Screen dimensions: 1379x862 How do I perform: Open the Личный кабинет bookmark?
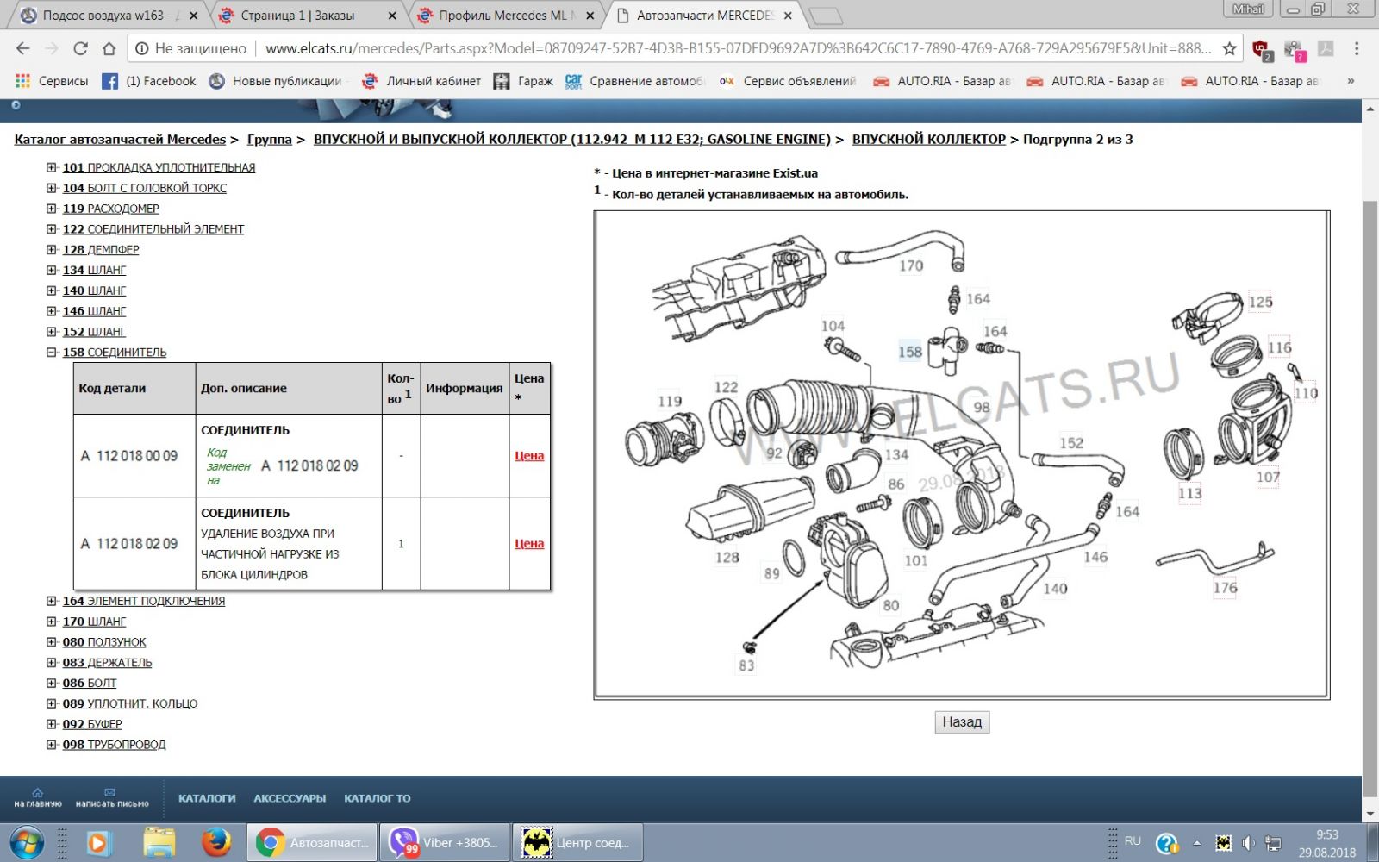(421, 81)
